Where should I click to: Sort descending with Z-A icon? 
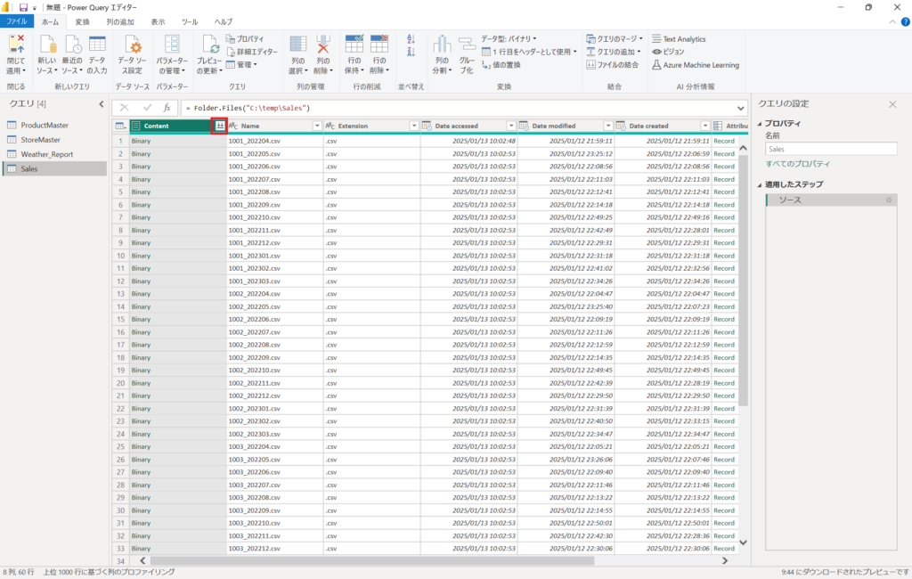point(411,52)
